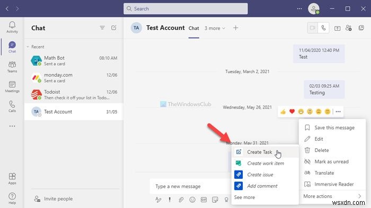React with the sad emoji
This screenshot has width=371, height=208.
point(319,112)
